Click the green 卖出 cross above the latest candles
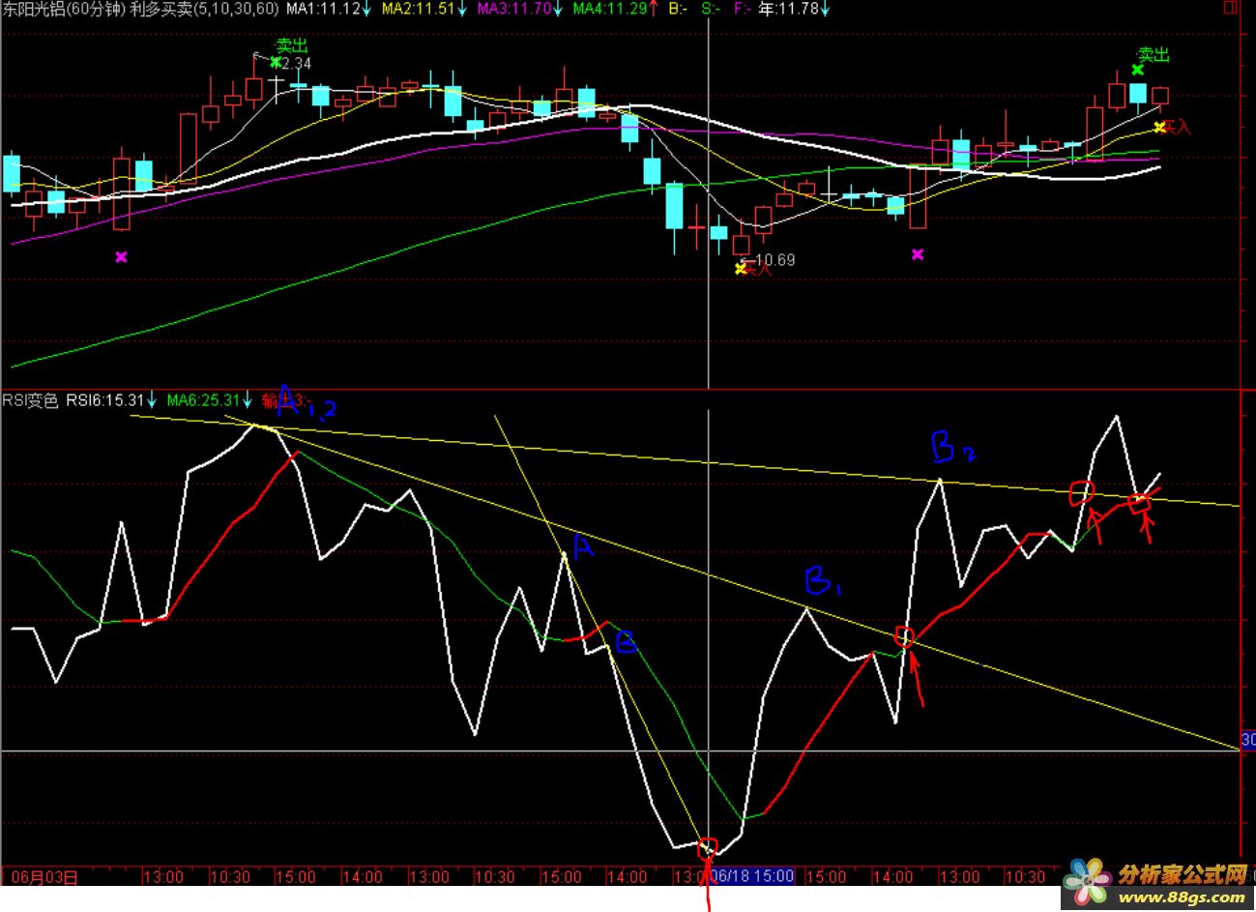This screenshot has height=912, width=1256. point(1137,70)
